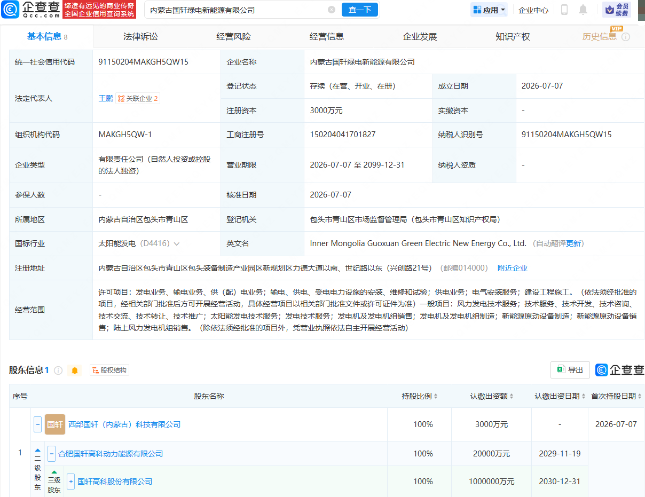Viewport: 645px width, 497px height.
Task: Switch to 经营信息 tab
Action: click(327, 36)
